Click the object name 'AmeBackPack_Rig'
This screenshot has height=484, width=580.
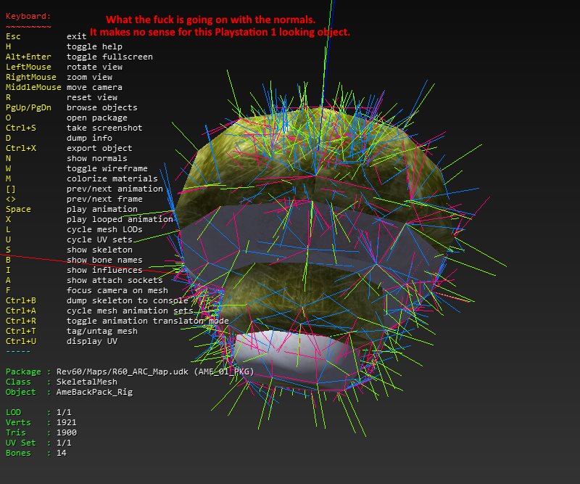(94, 392)
